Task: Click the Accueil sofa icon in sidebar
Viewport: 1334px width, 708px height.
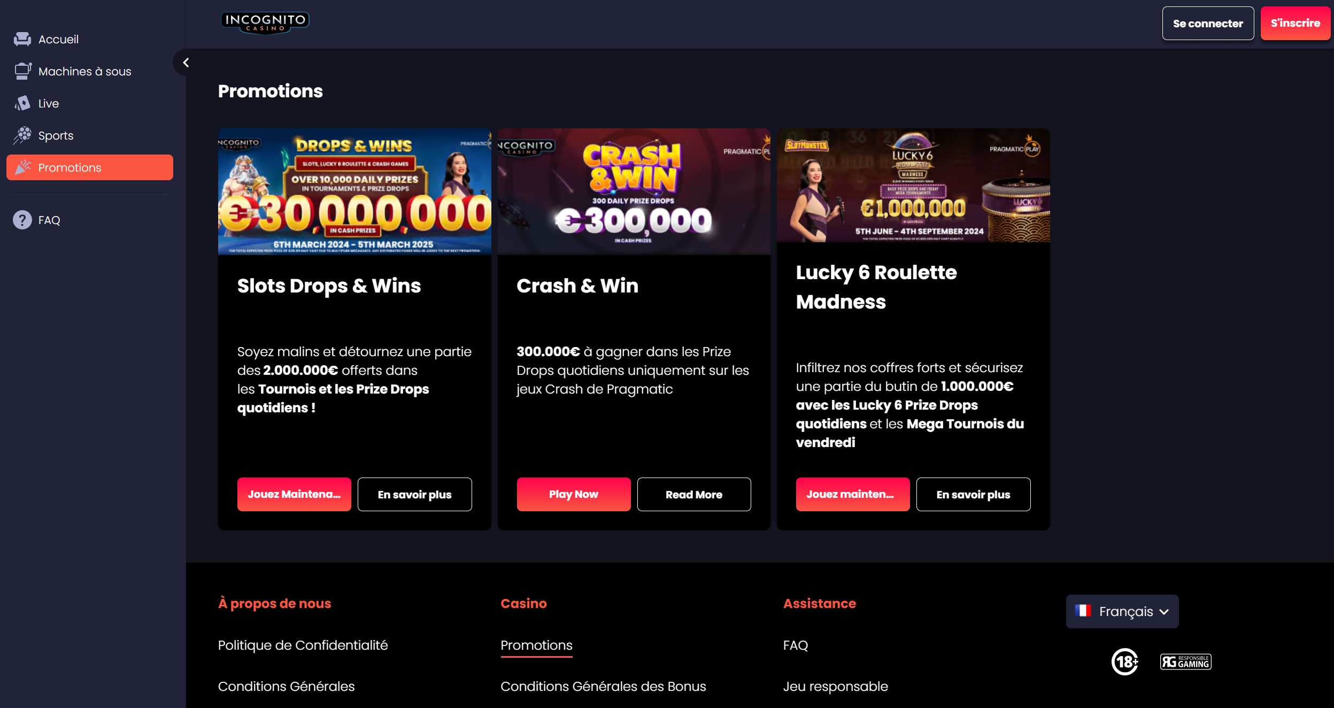Action: [22, 39]
